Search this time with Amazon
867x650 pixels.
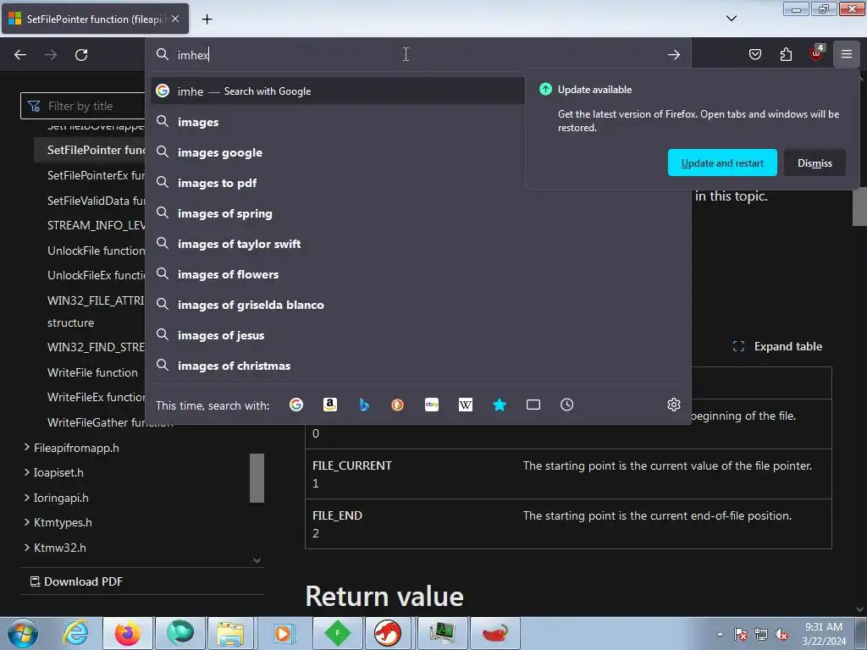click(x=330, y=405)
